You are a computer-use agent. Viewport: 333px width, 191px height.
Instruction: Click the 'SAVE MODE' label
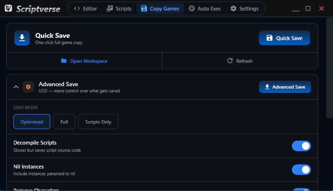coord(25,108)
